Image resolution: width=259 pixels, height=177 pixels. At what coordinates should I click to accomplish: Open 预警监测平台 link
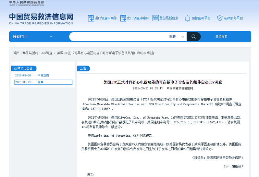tap(201, 18)
